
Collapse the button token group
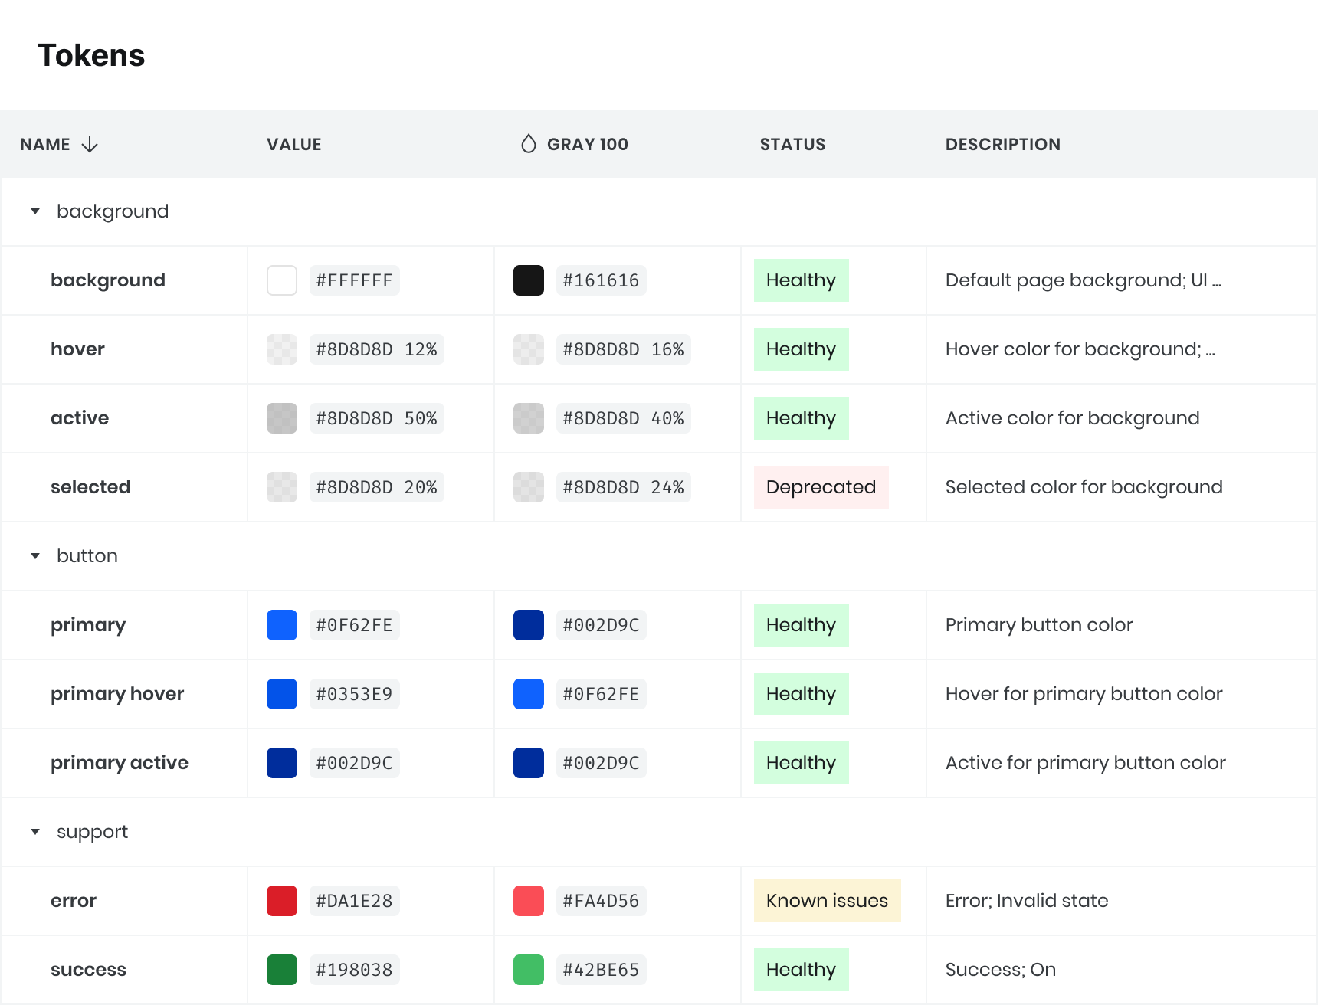pos(34,555)
